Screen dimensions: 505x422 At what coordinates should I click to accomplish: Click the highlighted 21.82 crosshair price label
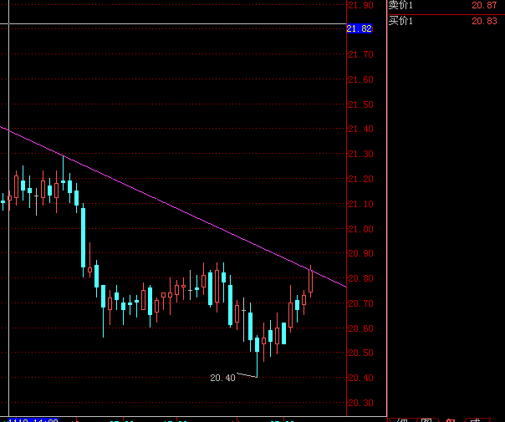[x=360, y=28]
